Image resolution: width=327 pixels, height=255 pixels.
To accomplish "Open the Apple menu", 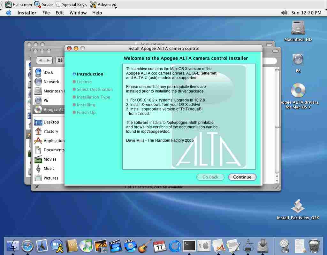I will (9, 13).
